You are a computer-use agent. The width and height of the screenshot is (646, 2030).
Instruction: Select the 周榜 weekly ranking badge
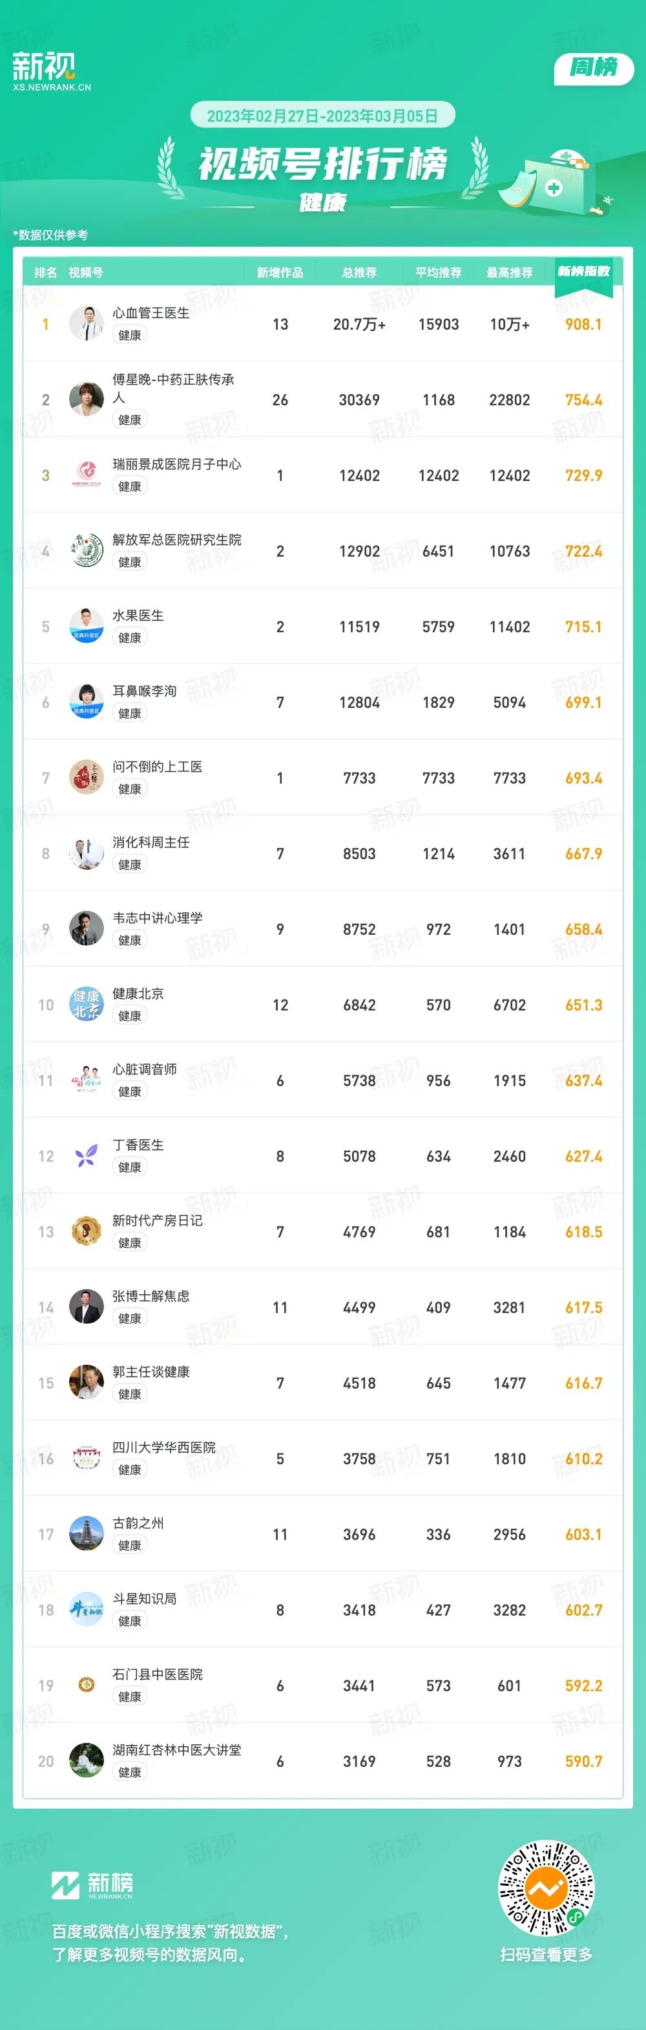[594, 68]
